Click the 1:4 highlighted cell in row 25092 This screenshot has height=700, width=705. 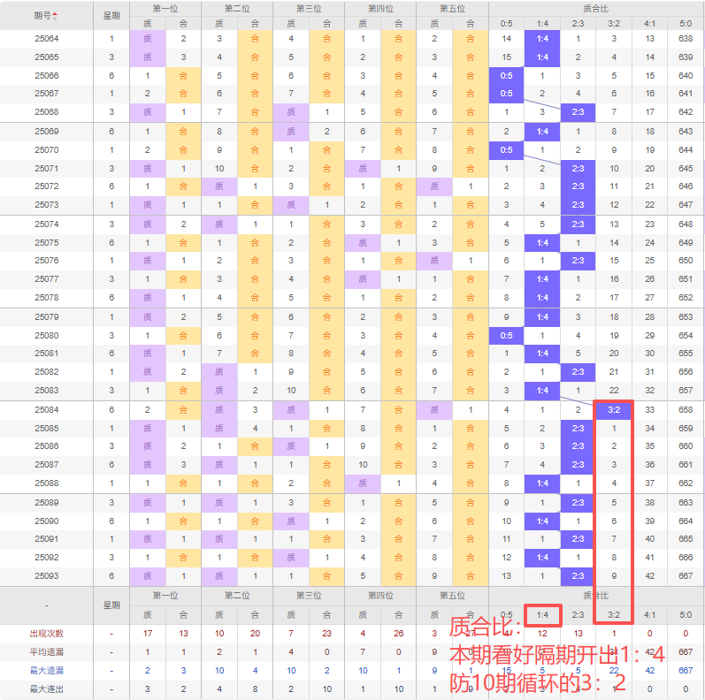pyautogui.click(x=543, y=558)
